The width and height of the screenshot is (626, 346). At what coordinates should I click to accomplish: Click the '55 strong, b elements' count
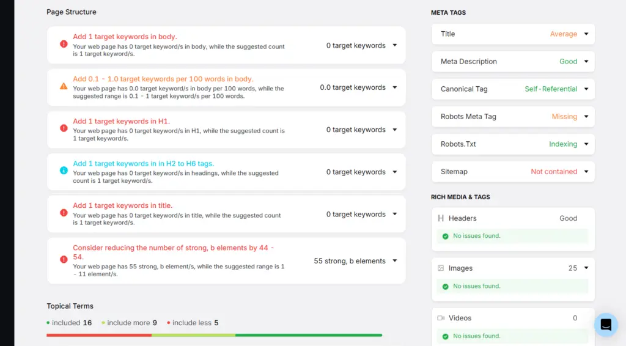pyautogui.click(x=349, y=261)
